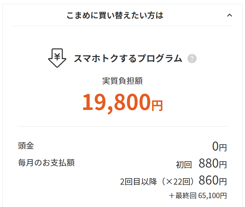This screenshot has width=245, height=207.
Task: Click the こまめに買い替えたい方は header text
Action: 115,15
